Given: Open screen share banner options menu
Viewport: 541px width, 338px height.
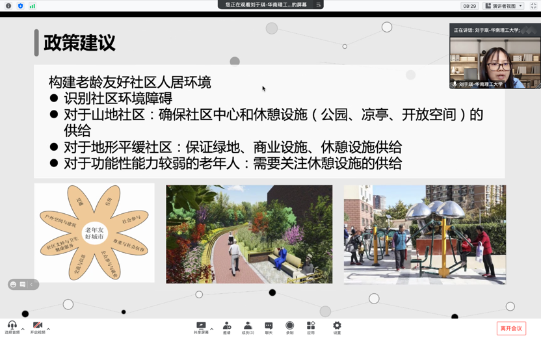Looking at the screenshot, I should [x=318, y=5].
